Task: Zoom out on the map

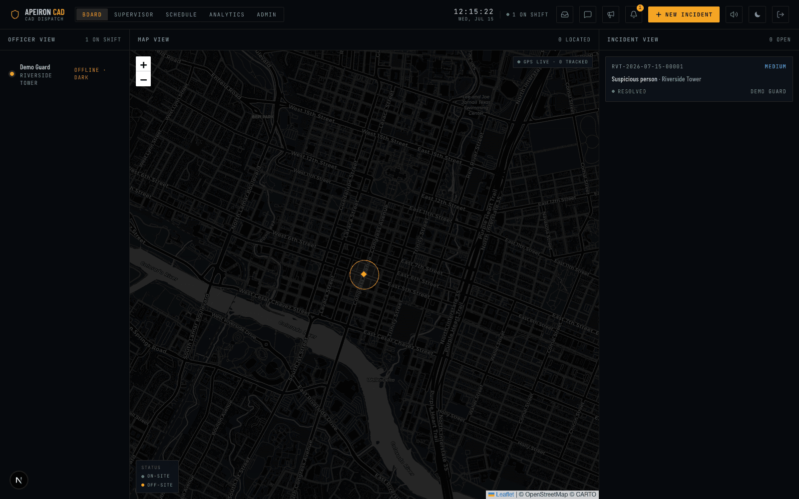Action: [x=143, y=79]
